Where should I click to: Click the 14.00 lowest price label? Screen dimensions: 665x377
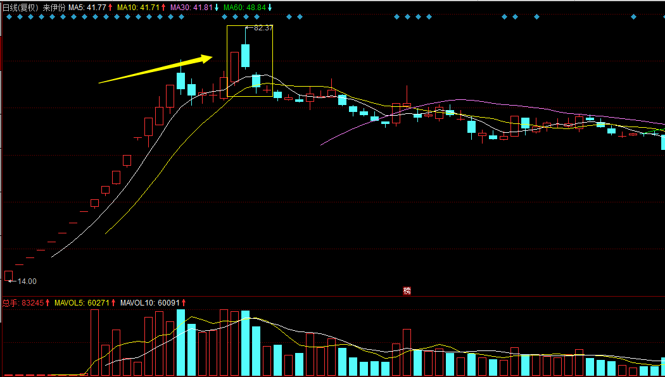coord(26,281)
